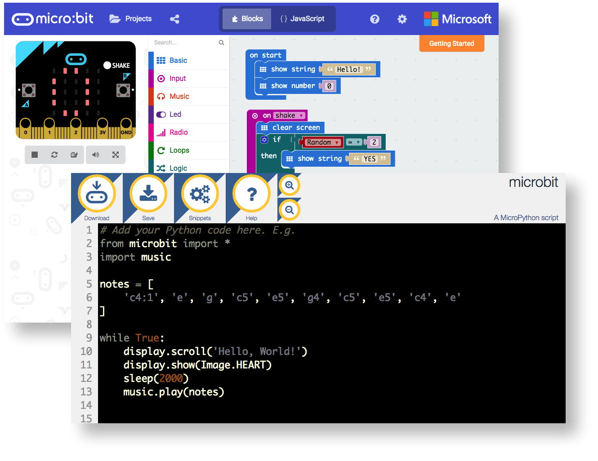
Task: Click the Download icon in Python editor
Action: 97,194
